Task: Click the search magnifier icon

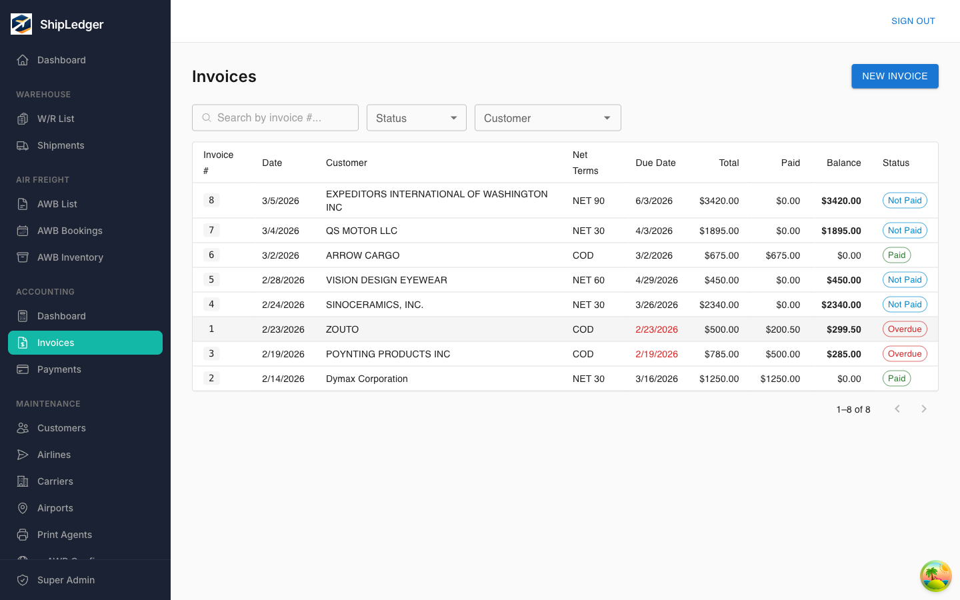Action: coord(207,118)
